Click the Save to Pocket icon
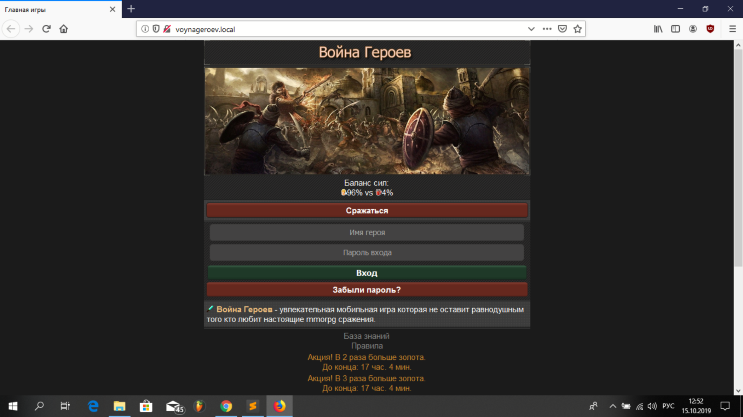Screen dimensions: 743x417 tap(562, 29)
